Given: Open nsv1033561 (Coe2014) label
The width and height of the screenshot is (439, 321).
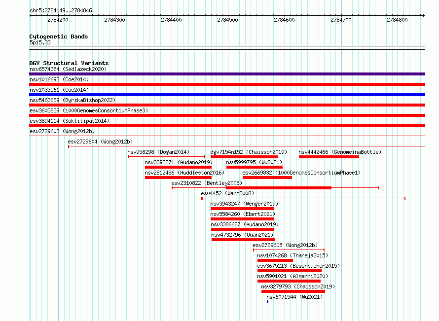Looking at the screenshot, I should click(x=59, y=90).
